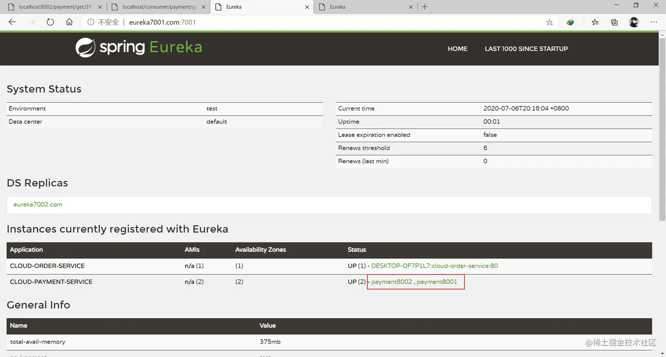Click the browser forward arrow
The height and width of the screenshot is (357, 666).
point(31,22)
